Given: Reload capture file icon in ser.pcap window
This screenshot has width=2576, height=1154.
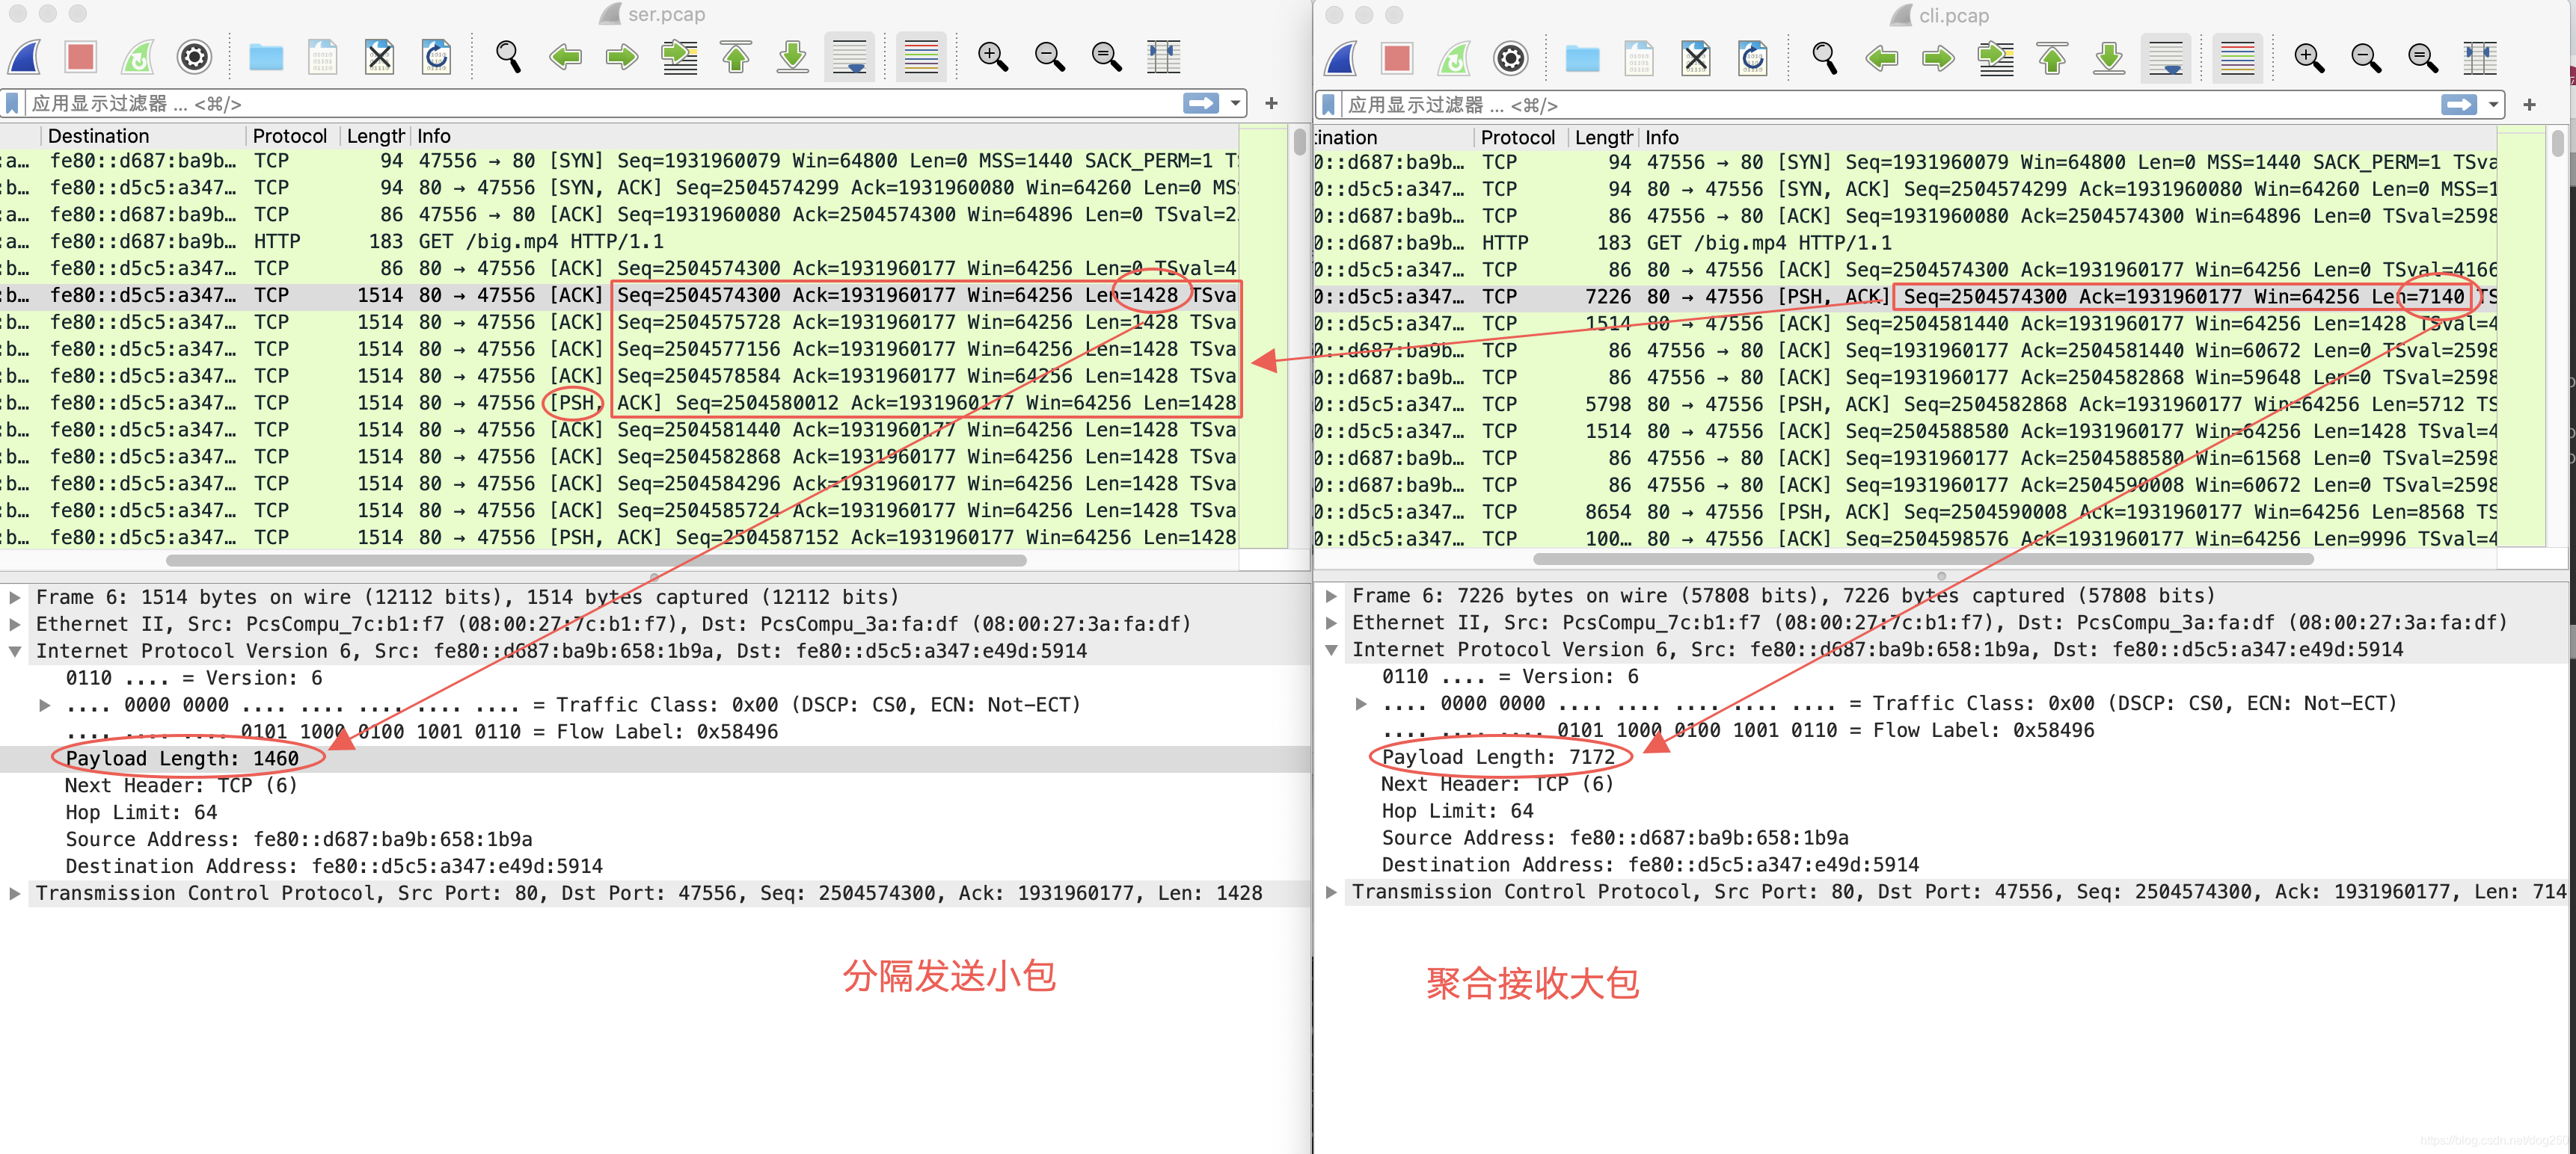Looking at the screenshot, I should [x=437, y=57].
